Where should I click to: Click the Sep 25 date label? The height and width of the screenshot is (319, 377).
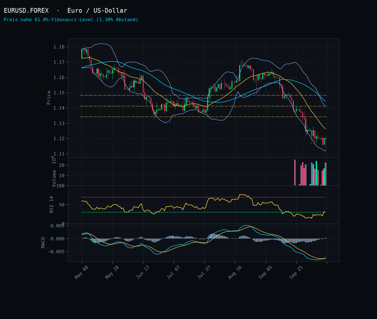[x=296, y=272]
